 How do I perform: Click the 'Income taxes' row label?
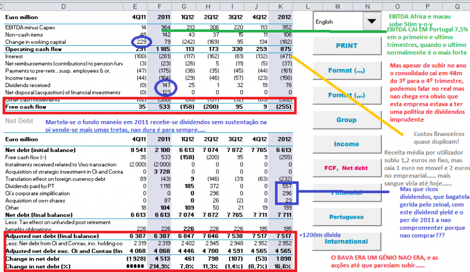tap(21, 78)
